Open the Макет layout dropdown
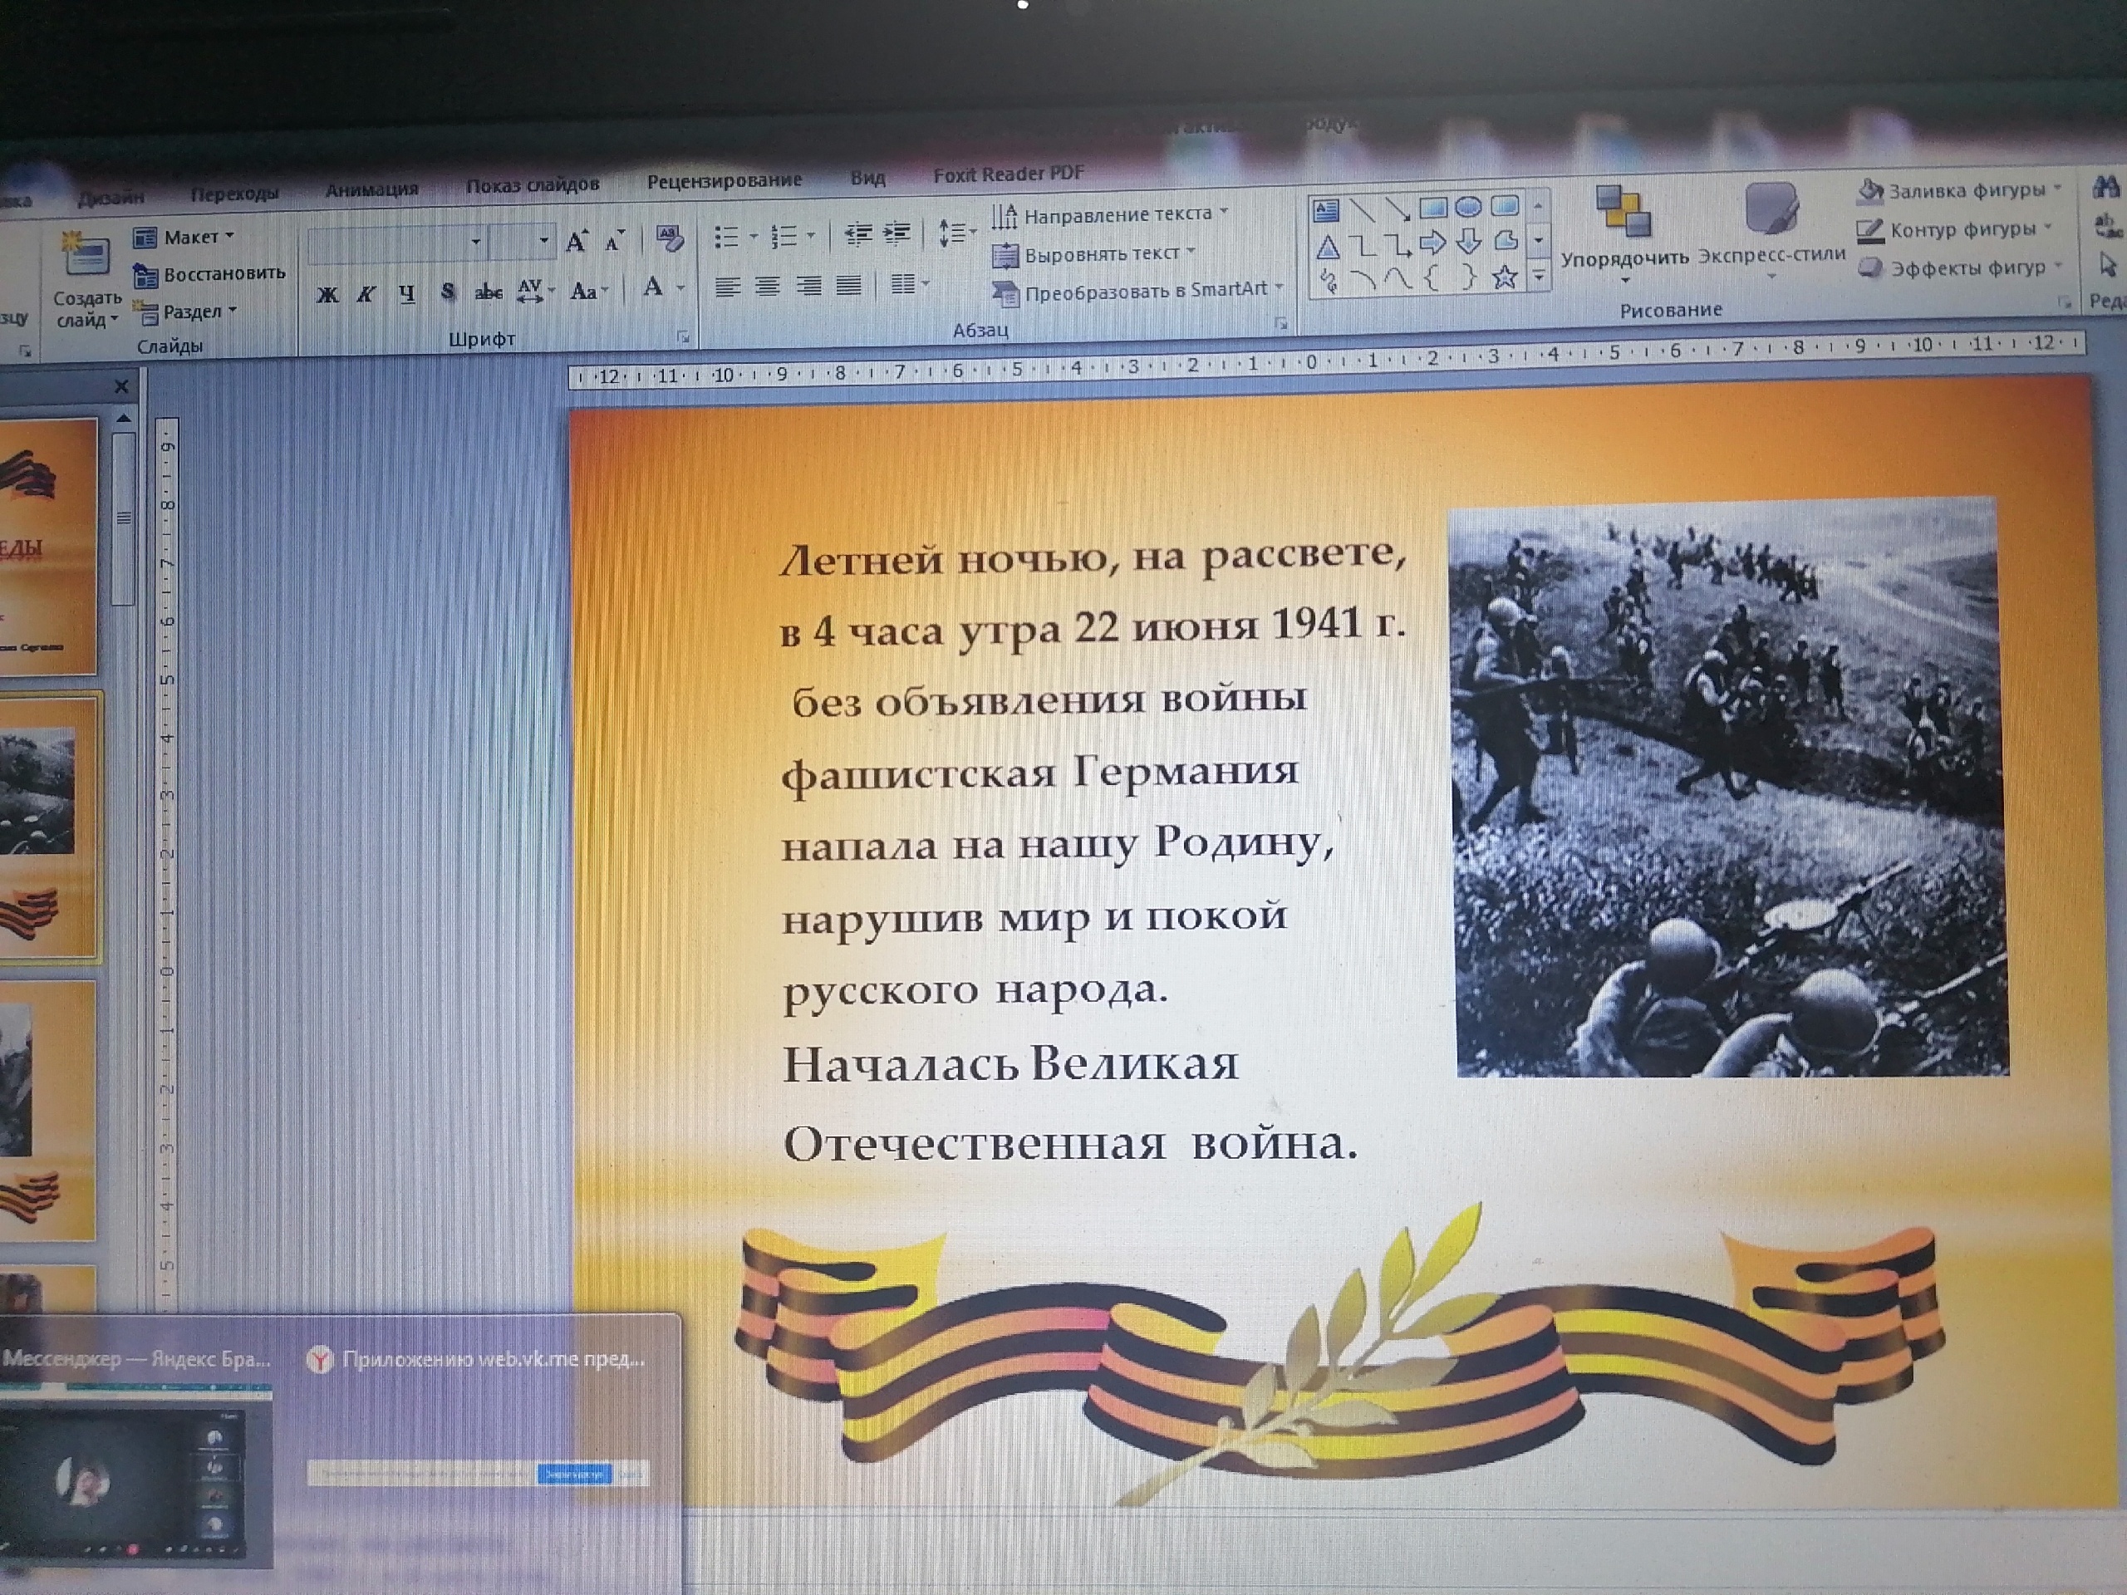This screenshot has width=2127, height=1595. pos(184,237)
